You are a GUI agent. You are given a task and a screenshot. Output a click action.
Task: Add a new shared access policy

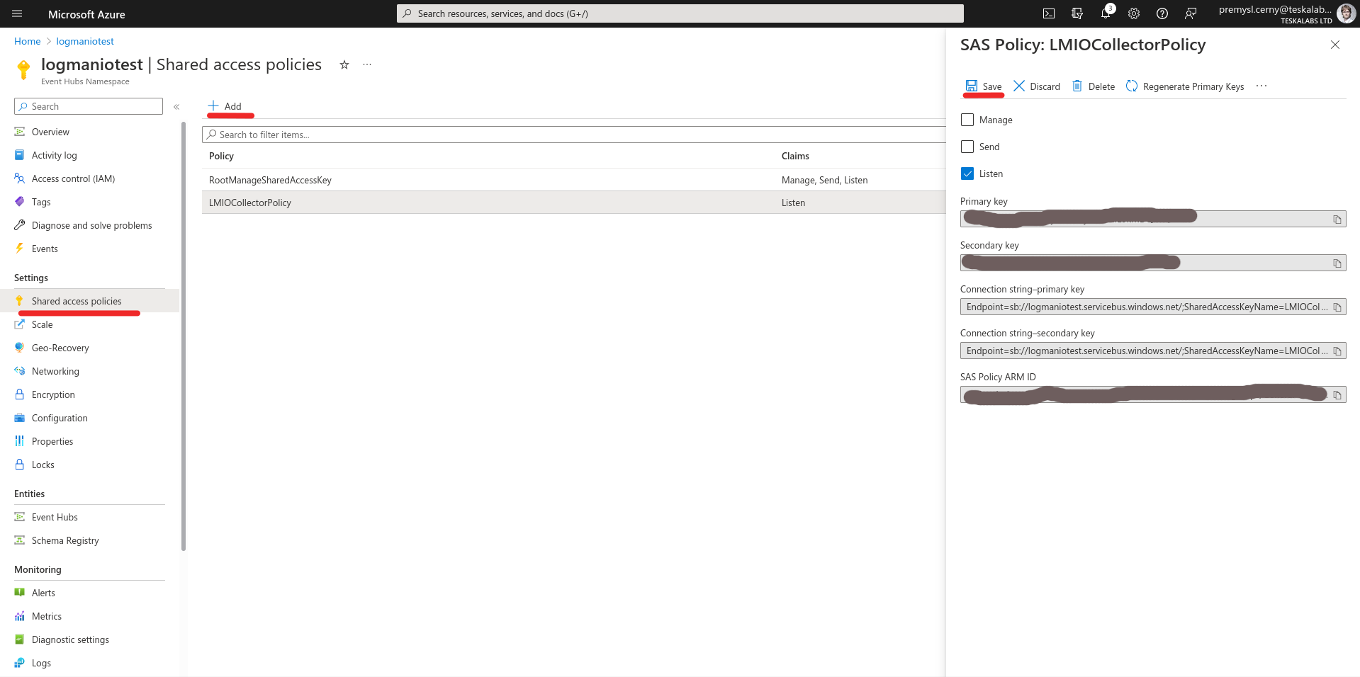click(225, 106)
